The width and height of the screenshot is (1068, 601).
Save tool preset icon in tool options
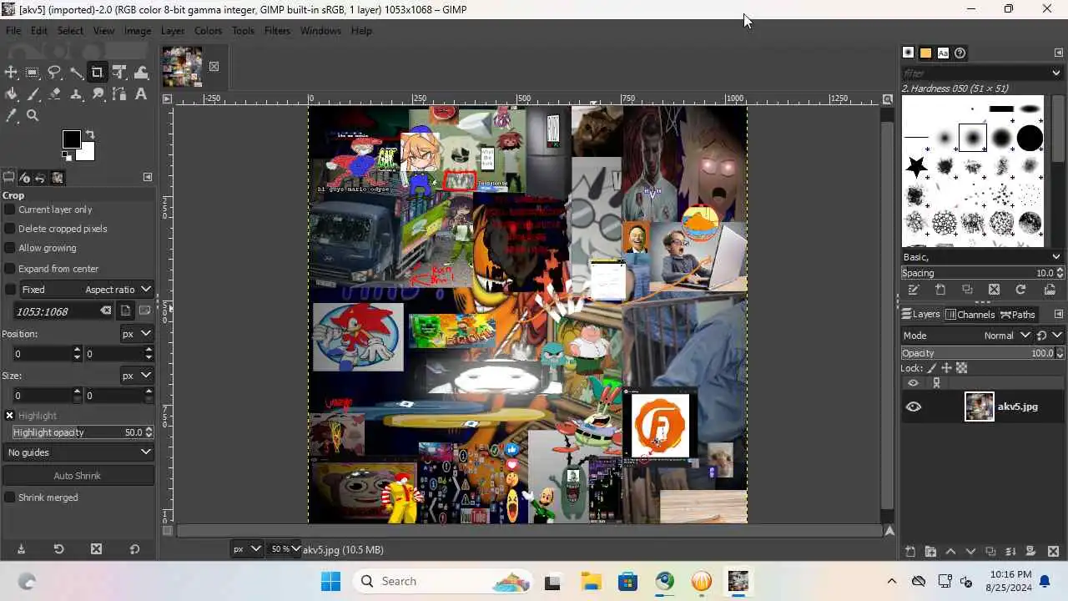[x=21, y=549]
